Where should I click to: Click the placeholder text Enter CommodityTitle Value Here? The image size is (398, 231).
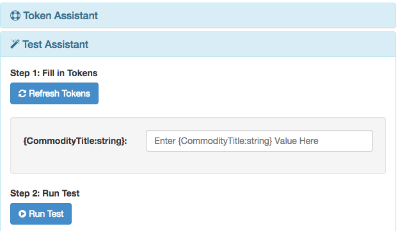click(236, 141)
